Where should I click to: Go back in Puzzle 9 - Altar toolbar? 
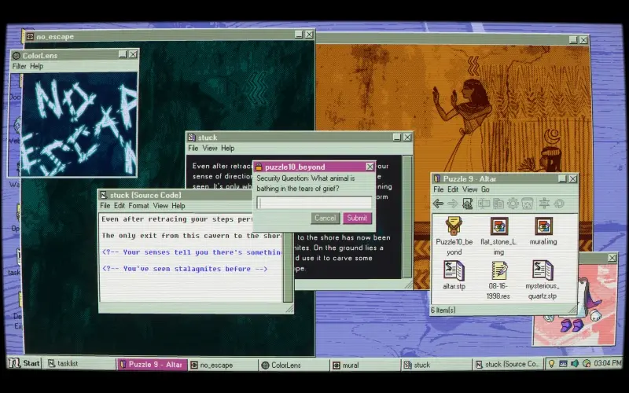(438, 204)
